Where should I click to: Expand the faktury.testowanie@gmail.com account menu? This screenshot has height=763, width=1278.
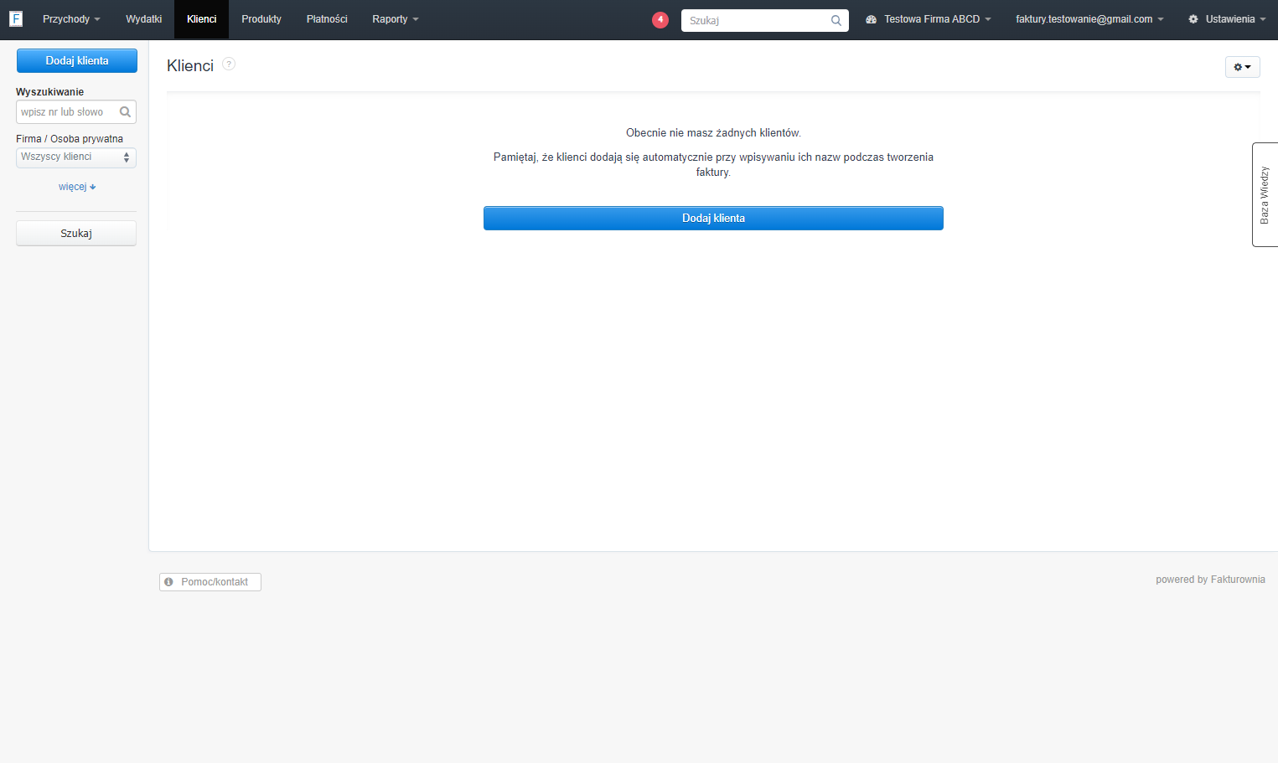coord(1089,19)
